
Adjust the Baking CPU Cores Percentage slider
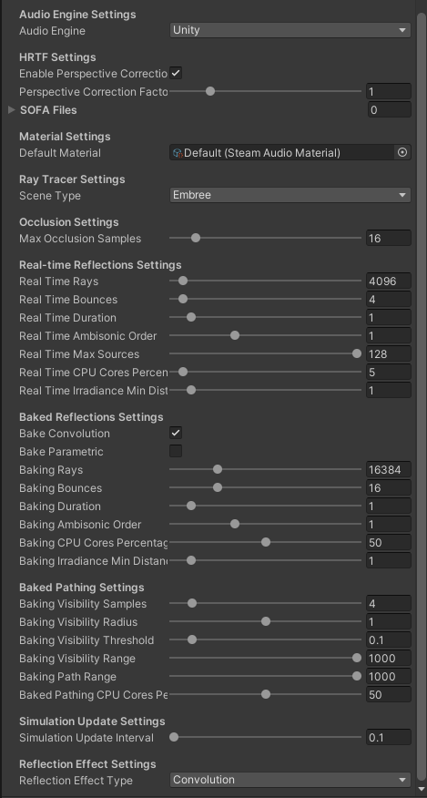pos(265,543)
